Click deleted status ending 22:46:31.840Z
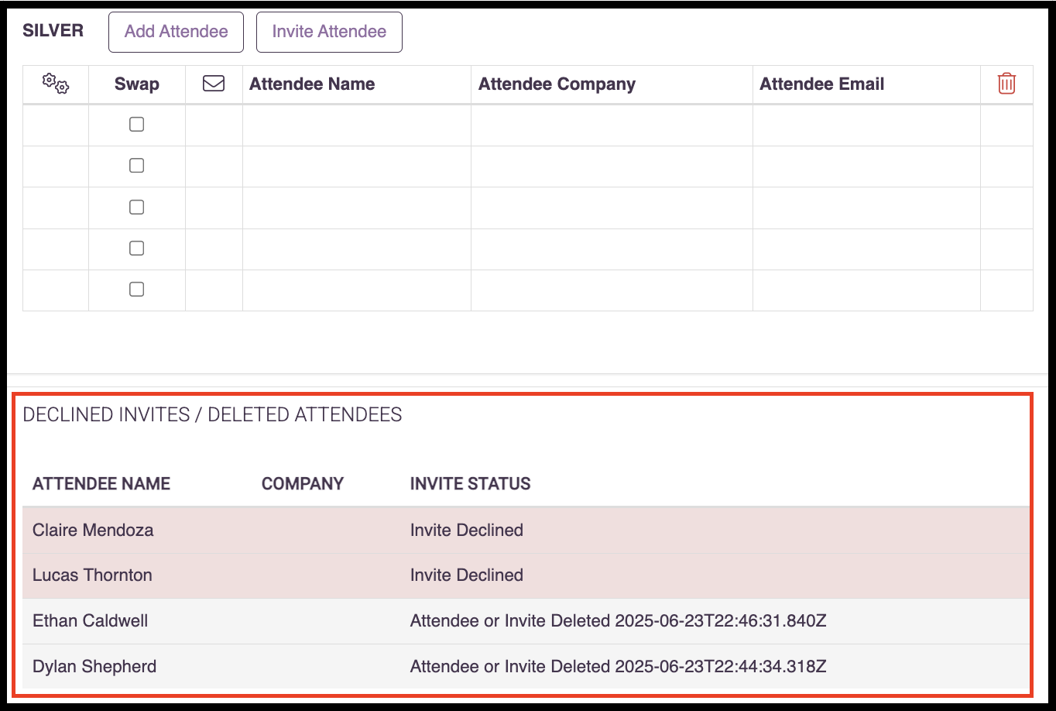Screen dimensions: 1056x711 point(619,621)
